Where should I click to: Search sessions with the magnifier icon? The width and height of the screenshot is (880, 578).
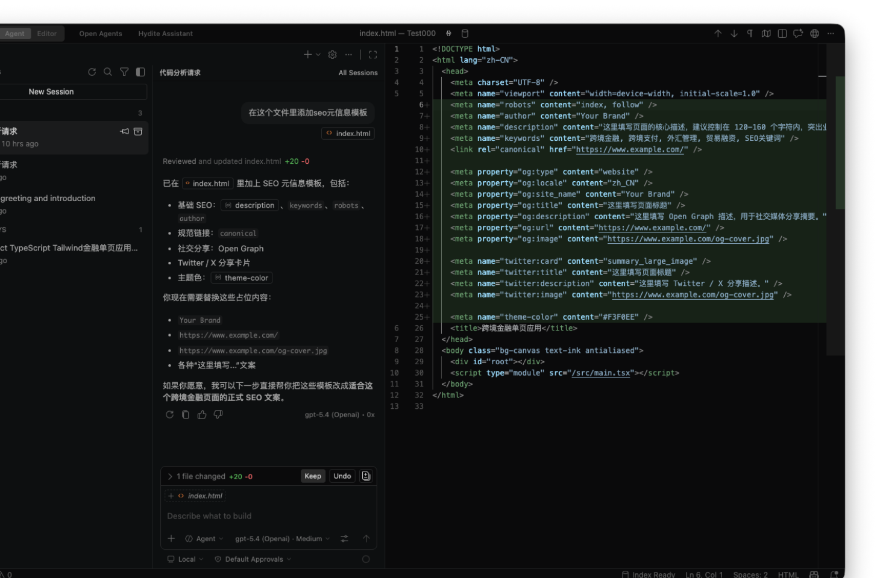point(107,72)
